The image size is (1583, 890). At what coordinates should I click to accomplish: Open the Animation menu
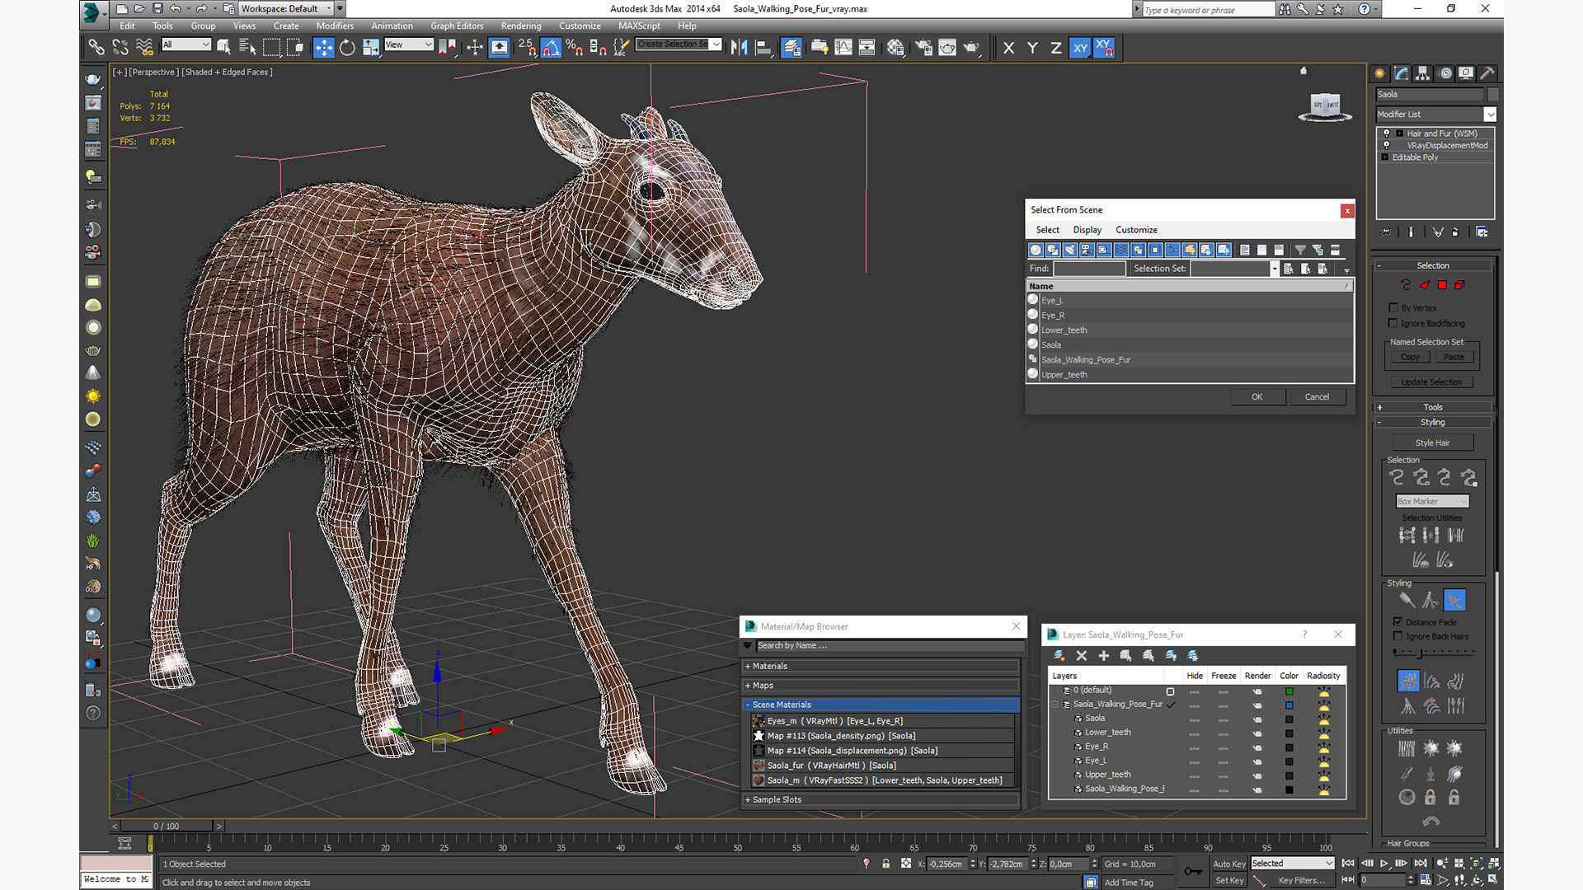[x=392, y=26]
